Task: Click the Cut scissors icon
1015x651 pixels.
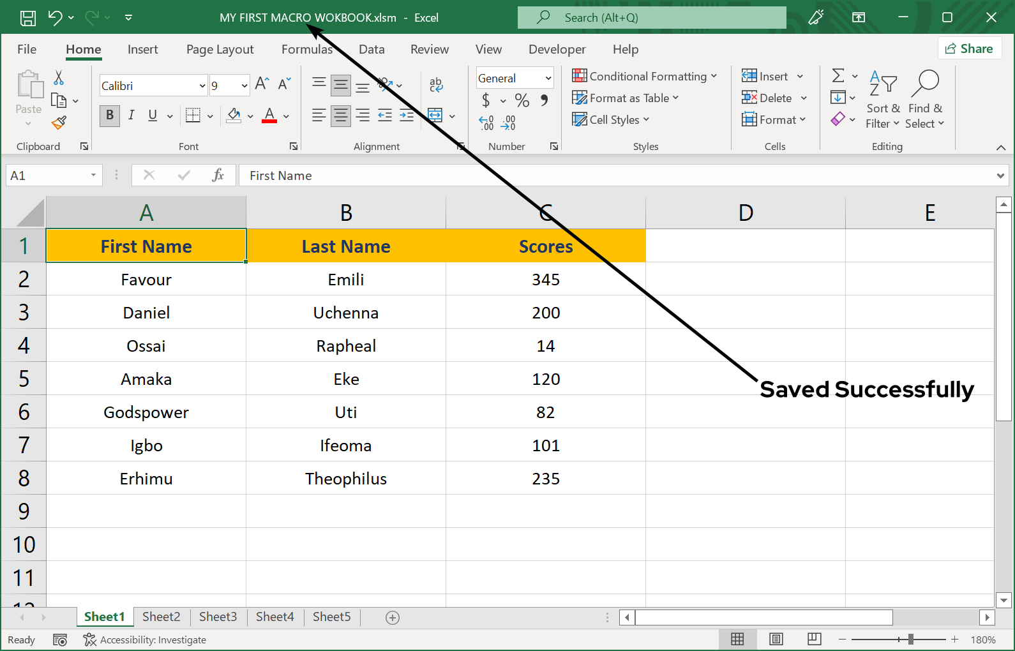Action: 59,78
